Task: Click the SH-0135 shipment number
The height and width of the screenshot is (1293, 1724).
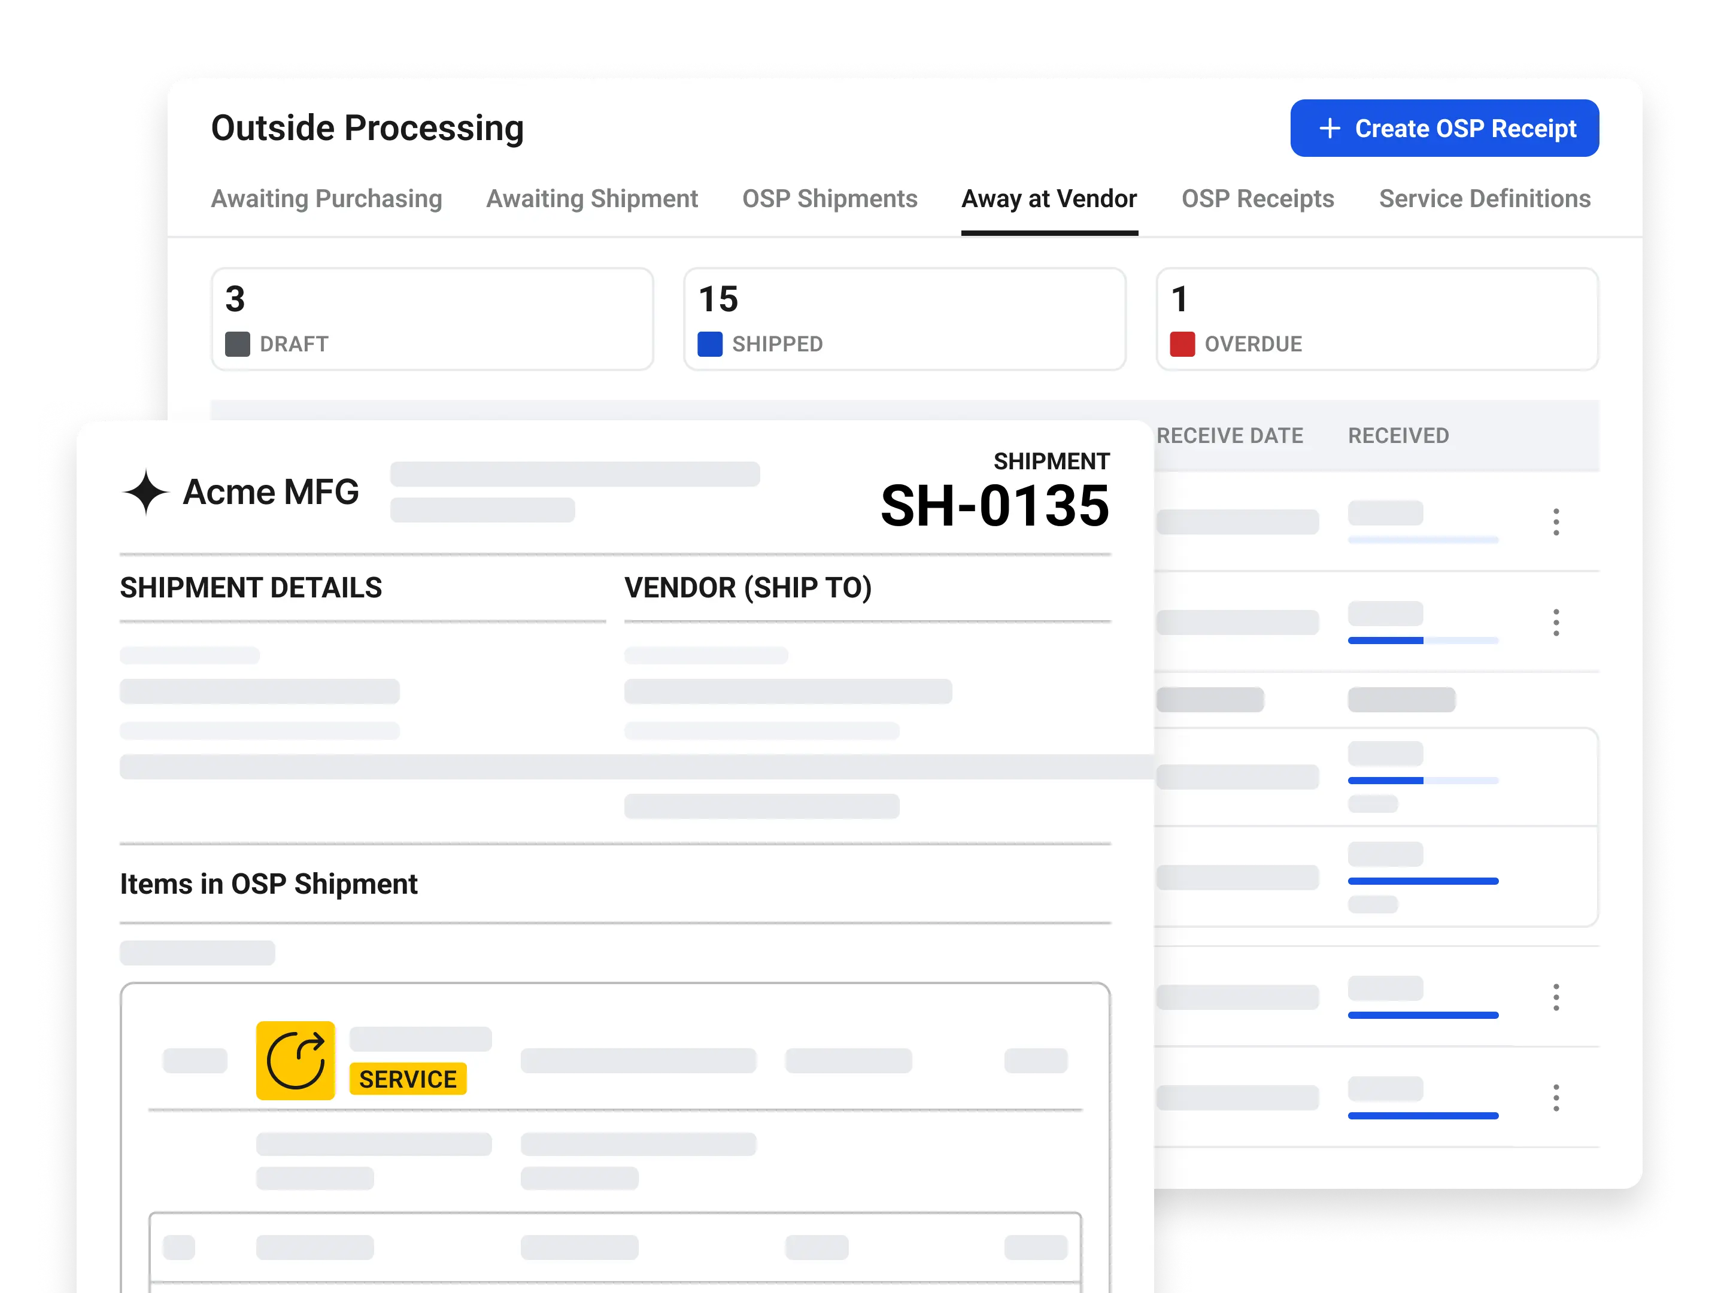Action: (995, 506)
